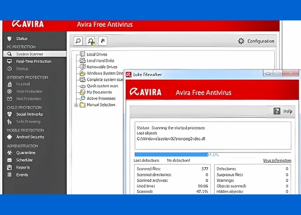Click the create shortcut arrow toolbar icon

coord(102,41)
